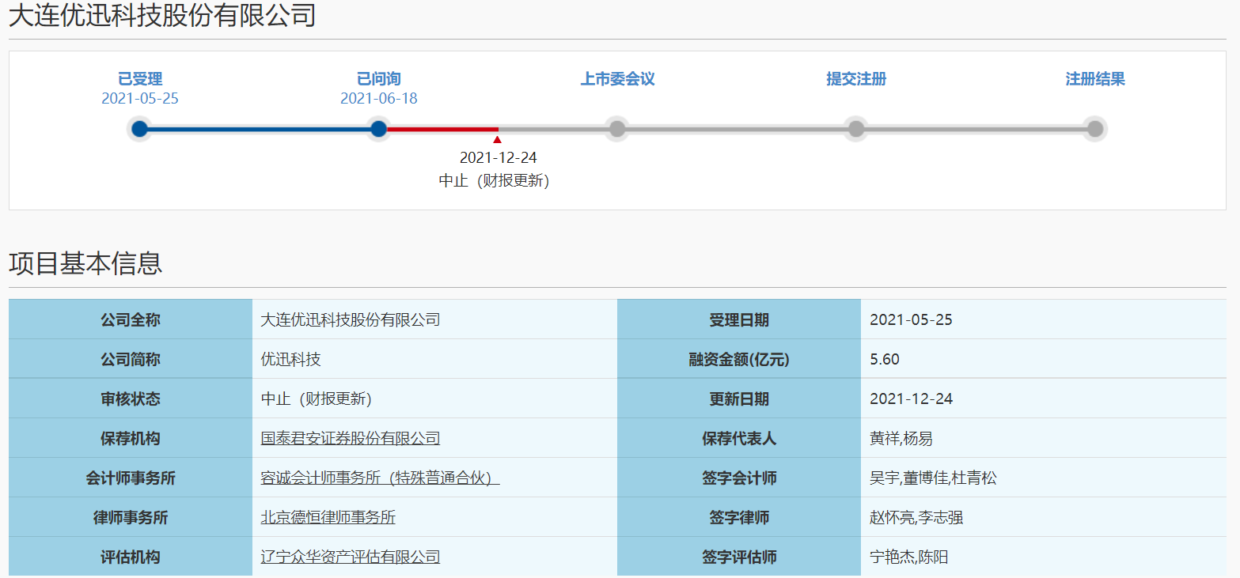Click the 已问询 timeline node circle
Viewport: 1240px width, 578px height.
pos(379,129)
